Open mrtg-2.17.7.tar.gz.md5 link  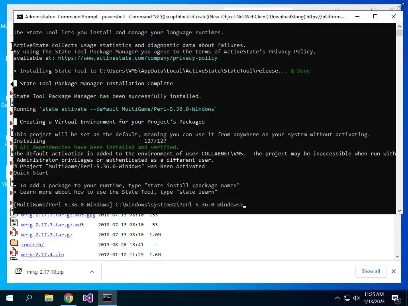point(53,225)
